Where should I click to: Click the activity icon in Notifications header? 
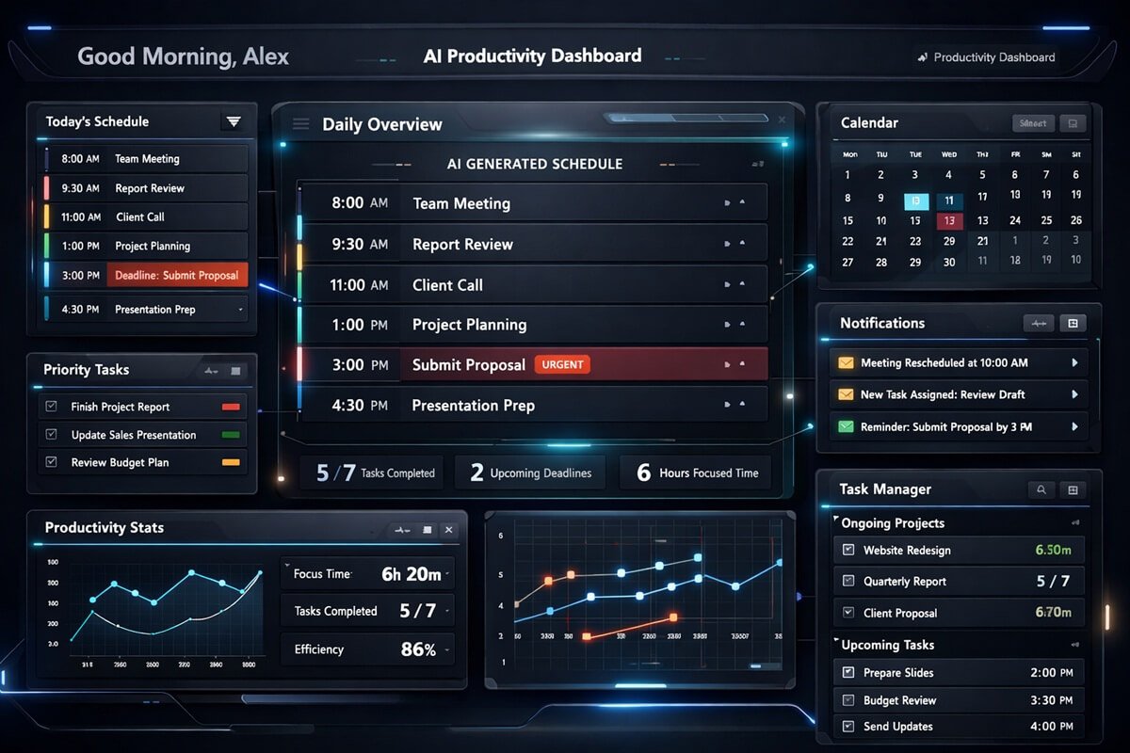click(x=1039, y=323)
